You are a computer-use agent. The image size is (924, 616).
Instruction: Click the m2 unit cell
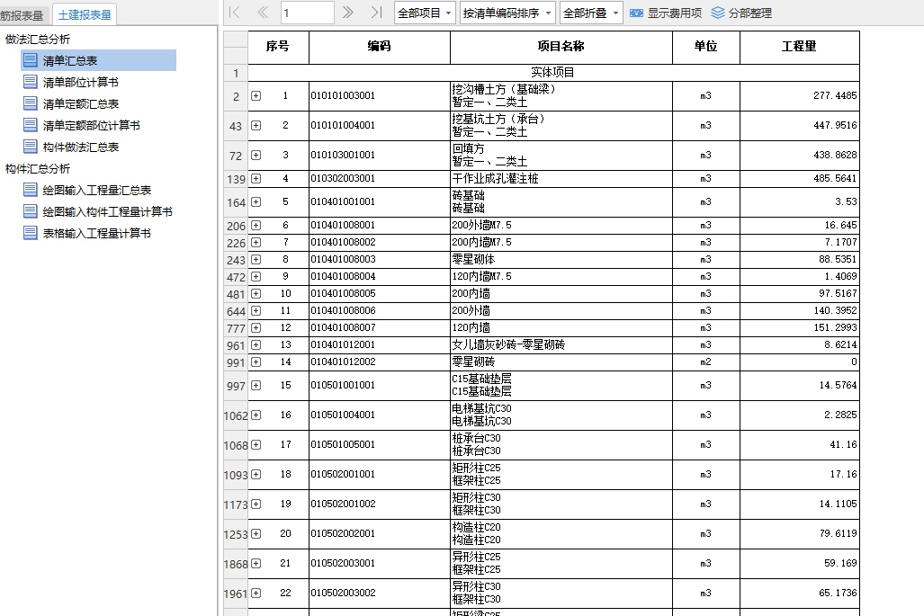click(x=705, y=362)
